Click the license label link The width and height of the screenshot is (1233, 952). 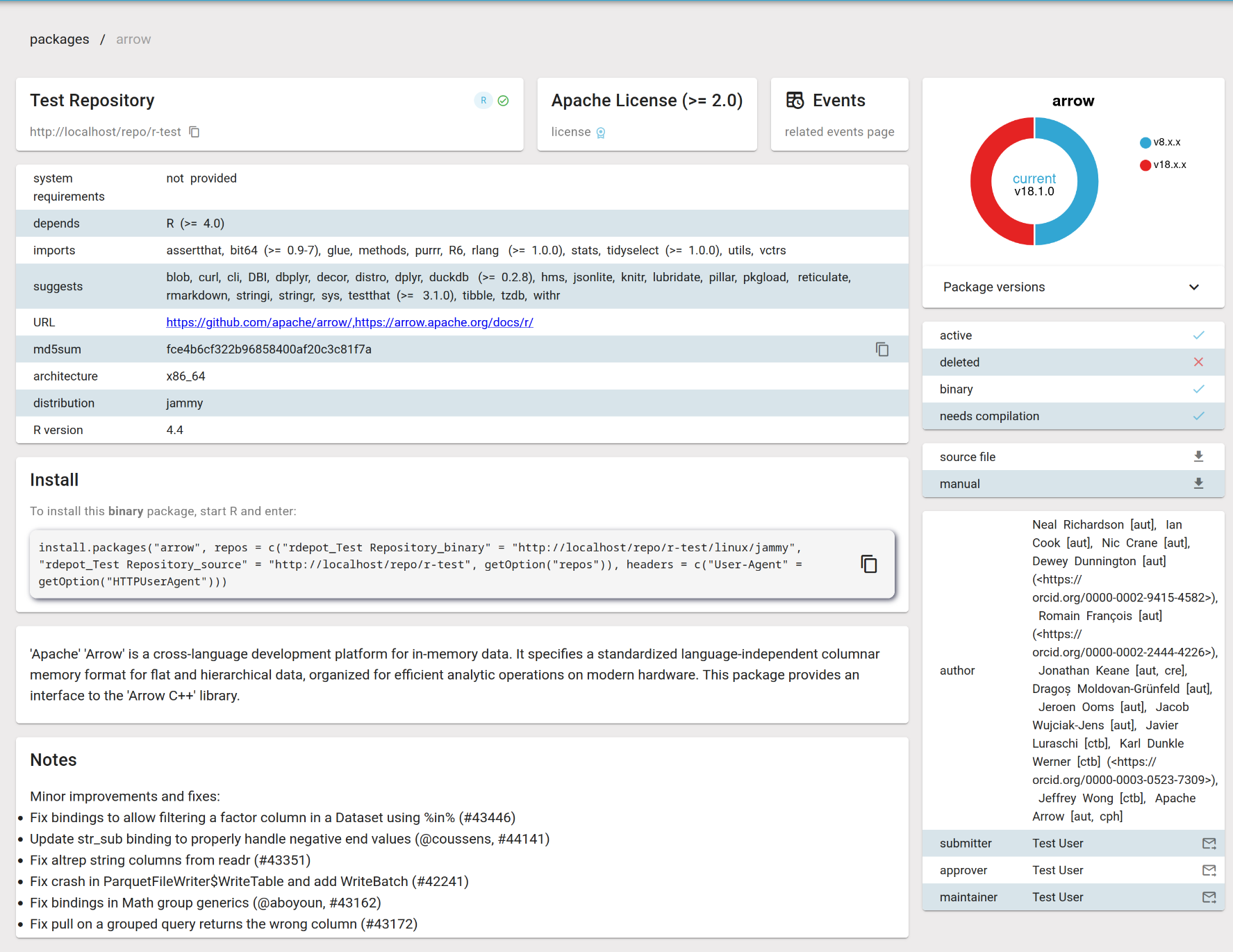571,132
